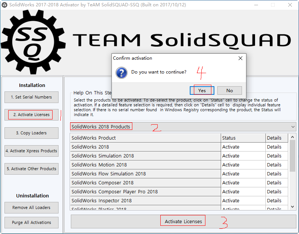This screenshot has height=234, width=299.
Task: Click step 1. Set Serial Numbers
Action: [31, 97]
